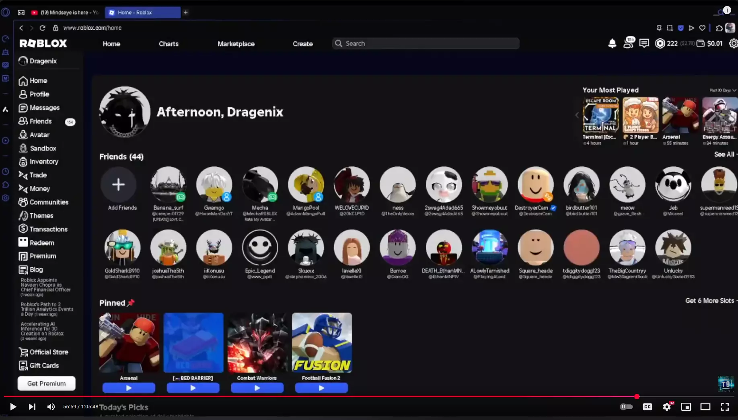The width and height of the screenshot is (738, 420).
Task: Open Dragenix profile avatar picture
Action: point(125,112)
